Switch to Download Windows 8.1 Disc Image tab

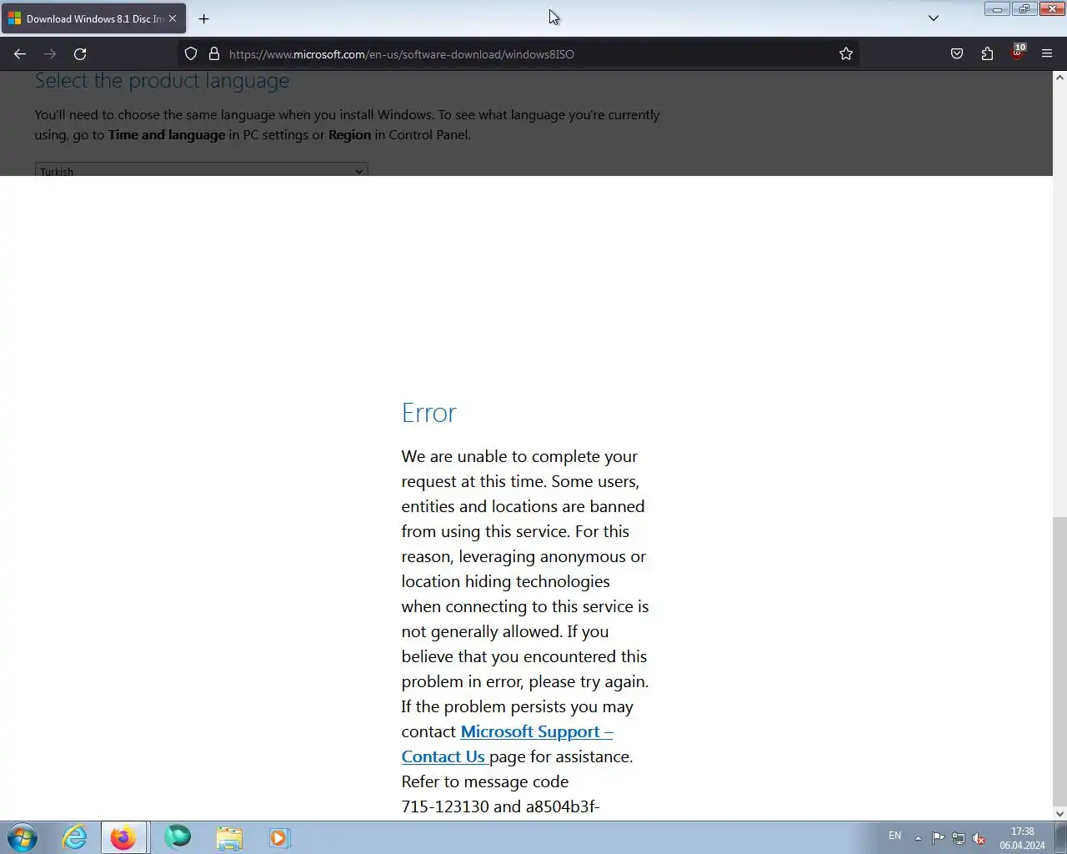point(93,18)
